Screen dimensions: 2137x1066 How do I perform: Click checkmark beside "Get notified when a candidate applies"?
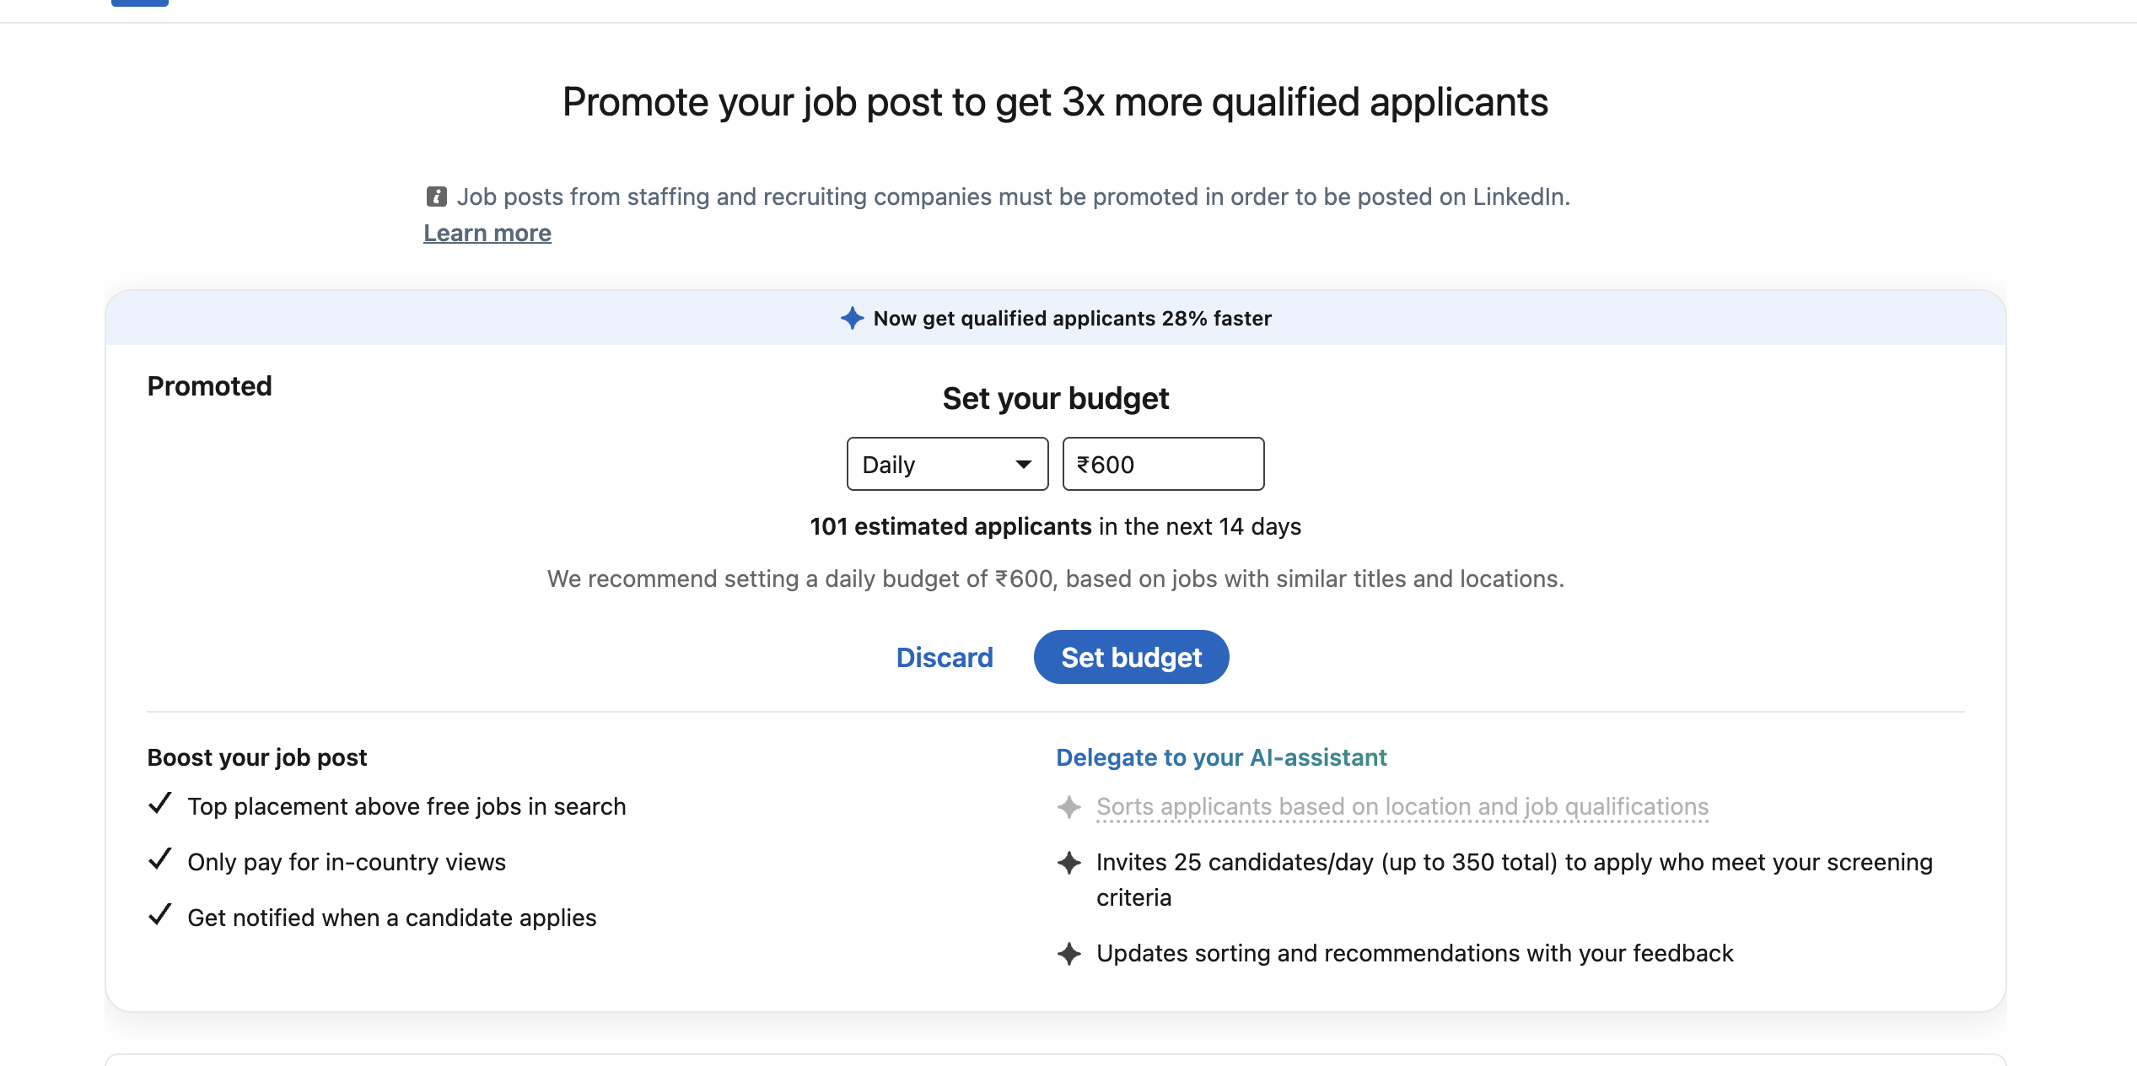[x=160, y=915]
